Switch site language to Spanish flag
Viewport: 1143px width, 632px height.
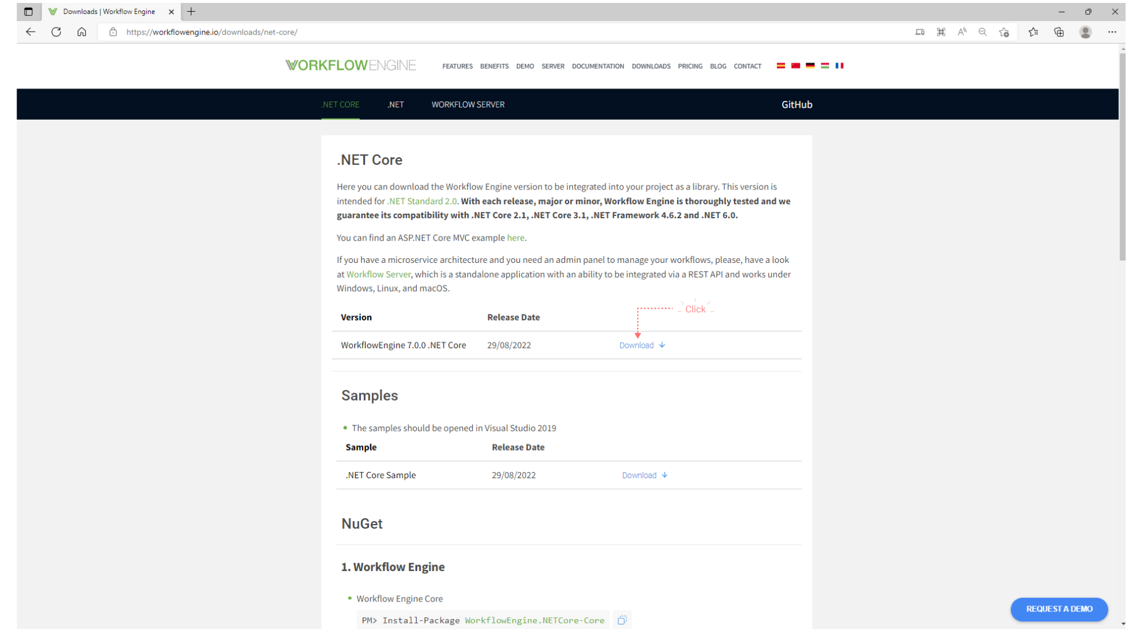click(x=780, y=66)
